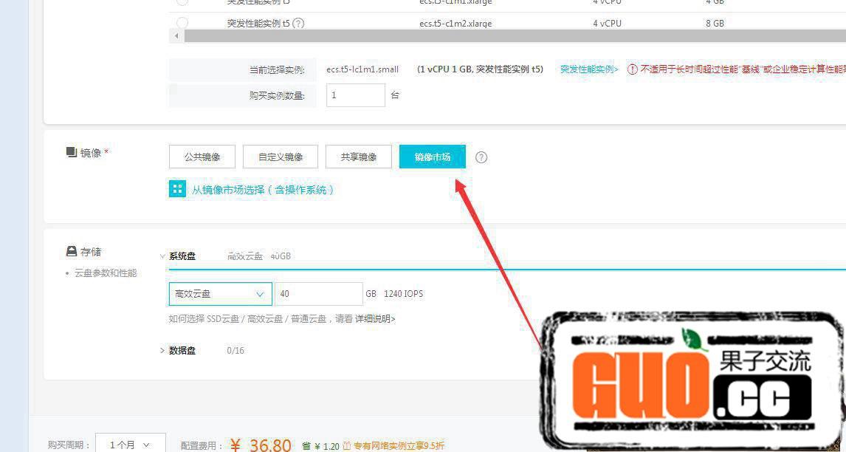Switch to the 公共镜像 tab
The height and width of the screenshot is (452, 846).
click(x=202, y=157)
